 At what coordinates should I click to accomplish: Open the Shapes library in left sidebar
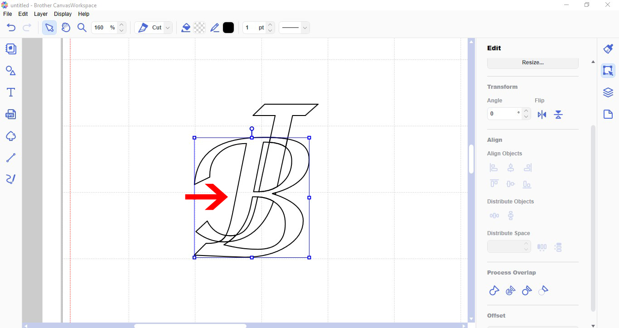(11, 71)
